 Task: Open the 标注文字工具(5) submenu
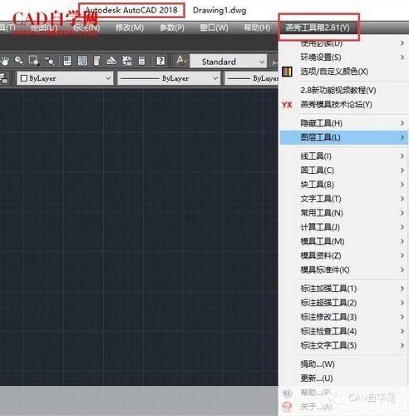point(343,345)
